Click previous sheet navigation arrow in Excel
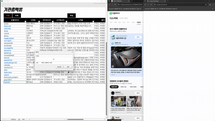This screenshot has width=215, height=121. (x=3, y=119)
